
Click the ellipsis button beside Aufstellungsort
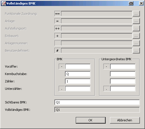[136, 28]
